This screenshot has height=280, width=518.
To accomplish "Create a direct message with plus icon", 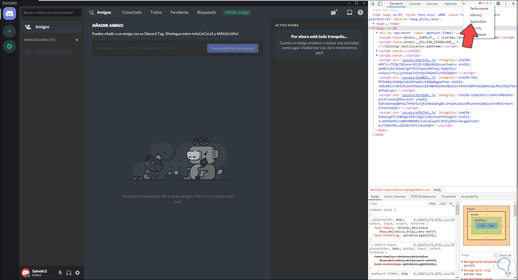I will [x=77, y=40].
